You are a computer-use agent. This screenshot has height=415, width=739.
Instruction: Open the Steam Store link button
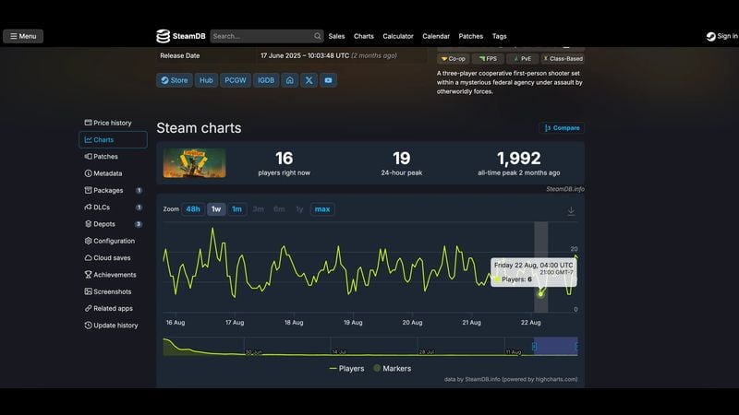(x=174, y=80)
